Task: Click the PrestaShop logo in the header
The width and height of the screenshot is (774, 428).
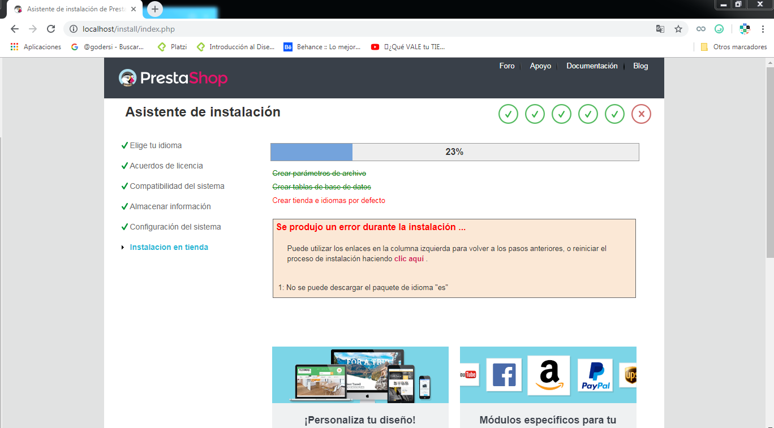Action: tap(173, 77)
